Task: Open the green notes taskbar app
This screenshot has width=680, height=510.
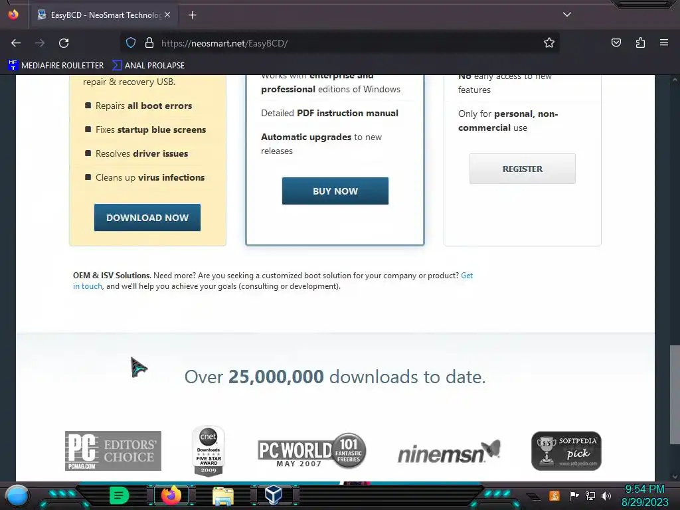Action: 120,495
